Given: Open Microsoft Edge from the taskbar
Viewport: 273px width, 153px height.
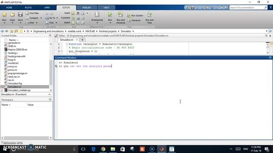Looking at the screenshot, I should pos(93,149).
